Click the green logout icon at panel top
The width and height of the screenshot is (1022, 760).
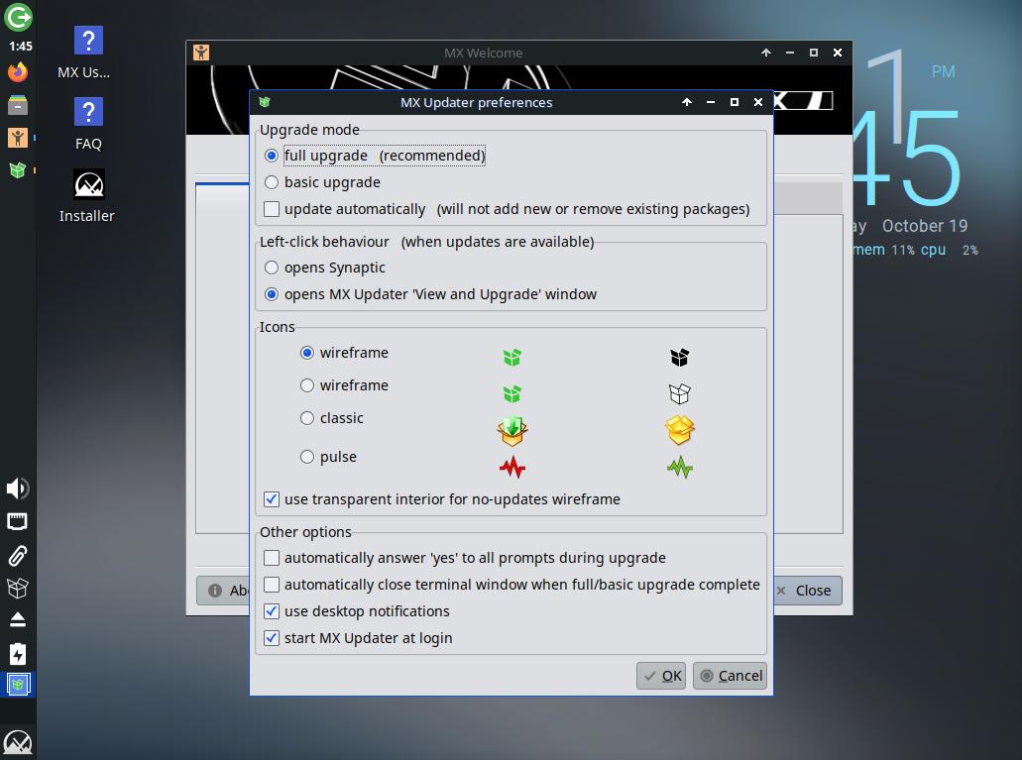[18, 17]
